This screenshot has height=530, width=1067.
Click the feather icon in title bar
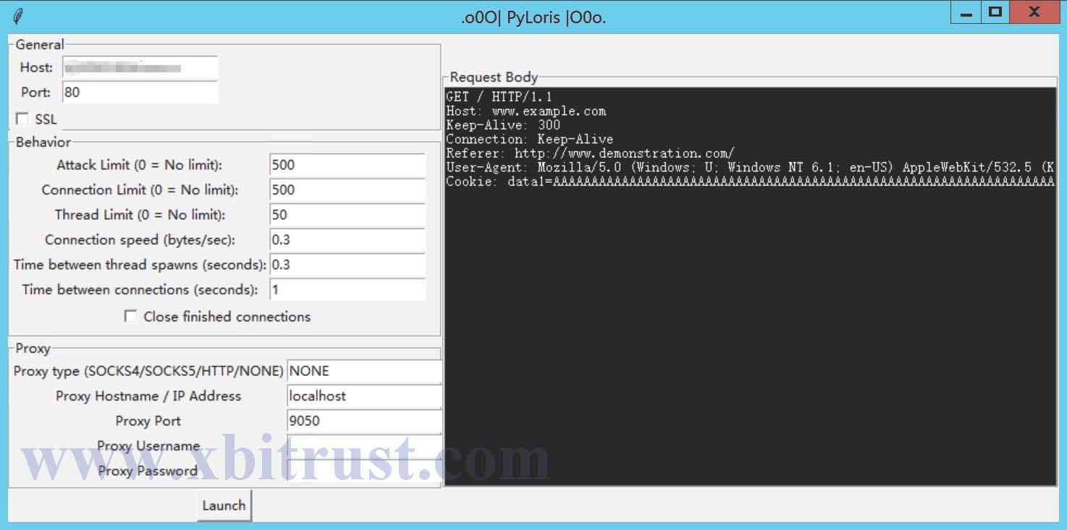(18, 16)
